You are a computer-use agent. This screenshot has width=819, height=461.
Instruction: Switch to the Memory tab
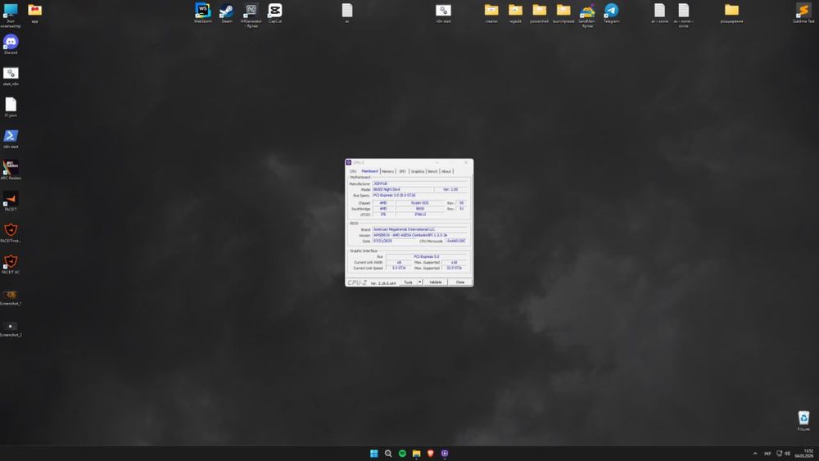(387, 171)
